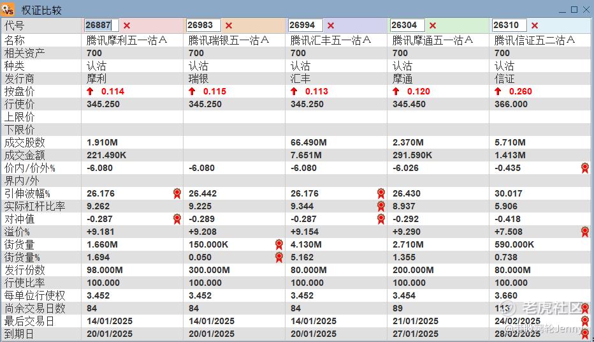Remove warrant 26310 with its red X
This screenshot has width=594, height=342.
tap(535, 26)
